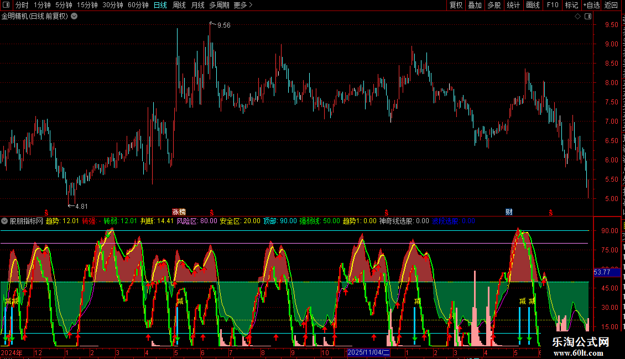This screenshot has width=625, height=359.
Task: Select the 30分钟 period
Action: (x=113, y=5)
